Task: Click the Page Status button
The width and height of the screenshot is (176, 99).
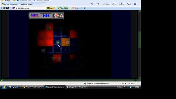Action: pos(63,8)
